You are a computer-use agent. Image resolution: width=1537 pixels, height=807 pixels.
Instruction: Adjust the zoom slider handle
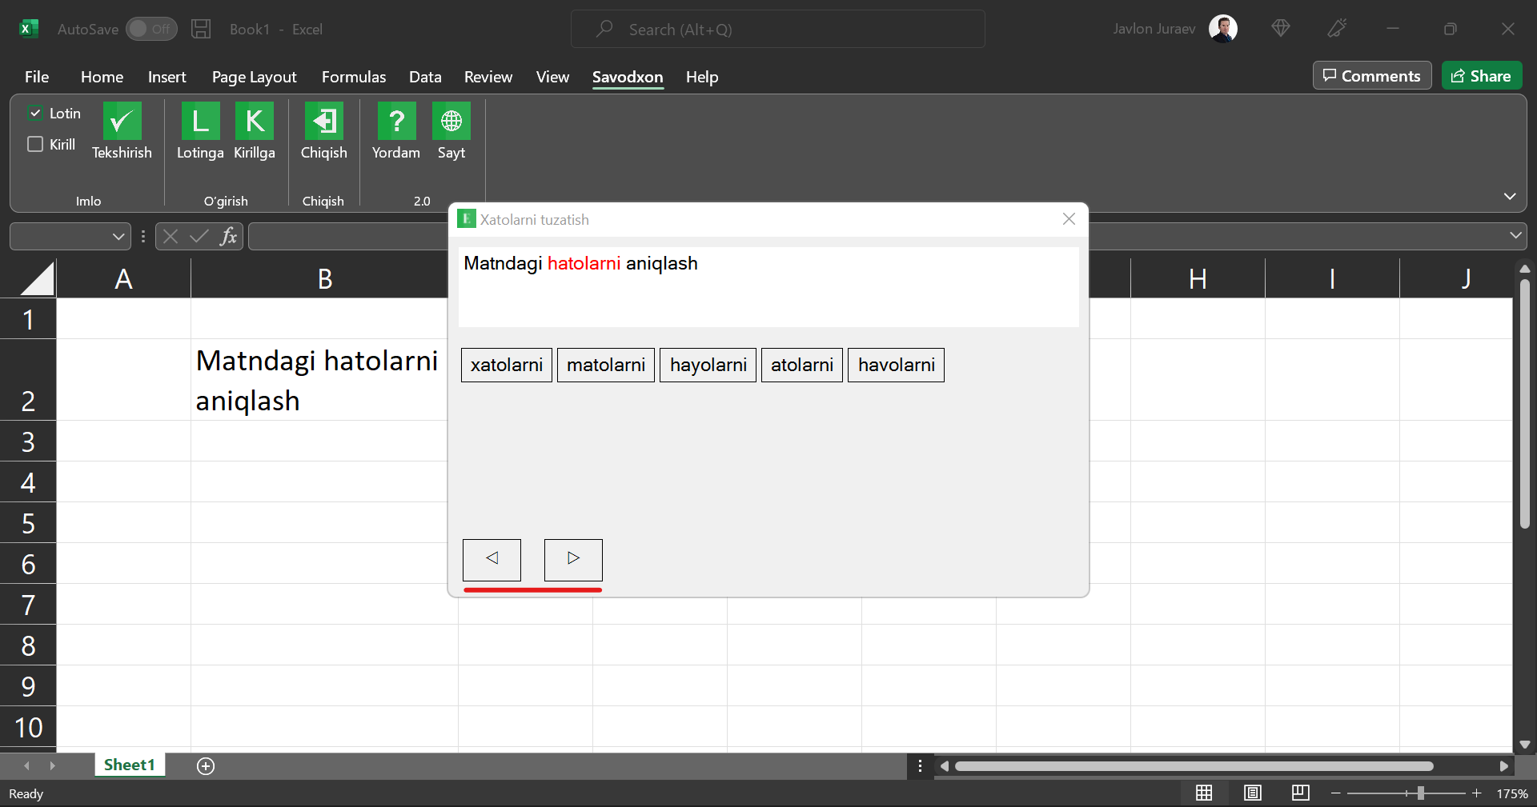[1420, 793]
